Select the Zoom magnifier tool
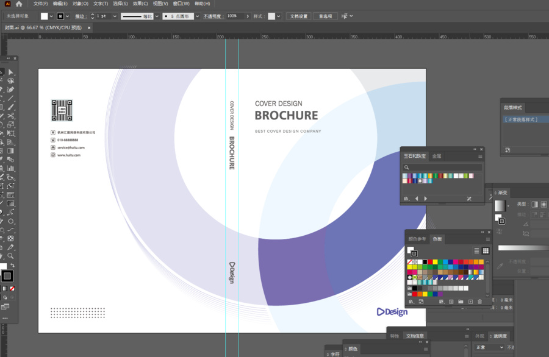 (10, 256)
